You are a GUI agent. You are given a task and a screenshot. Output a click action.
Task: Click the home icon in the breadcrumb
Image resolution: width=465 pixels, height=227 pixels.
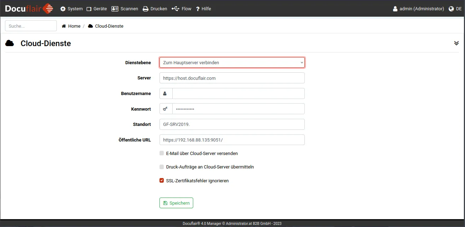coord(64,26)
